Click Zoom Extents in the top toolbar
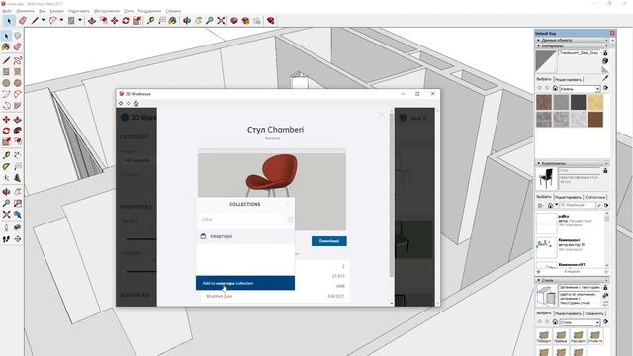633x356 pixels. 221,20
